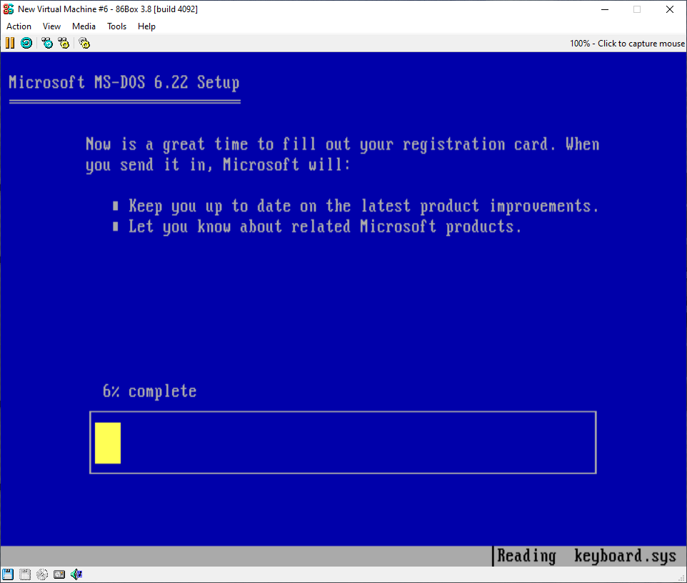The width and height of the screenshot is (687, 583).
Task: Click the greyed-out second floppy drive icon
Action: 25,574
